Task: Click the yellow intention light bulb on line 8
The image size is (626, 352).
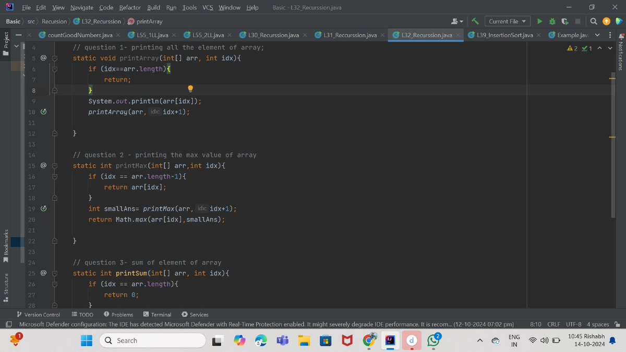Action: [x=190, y=89]
